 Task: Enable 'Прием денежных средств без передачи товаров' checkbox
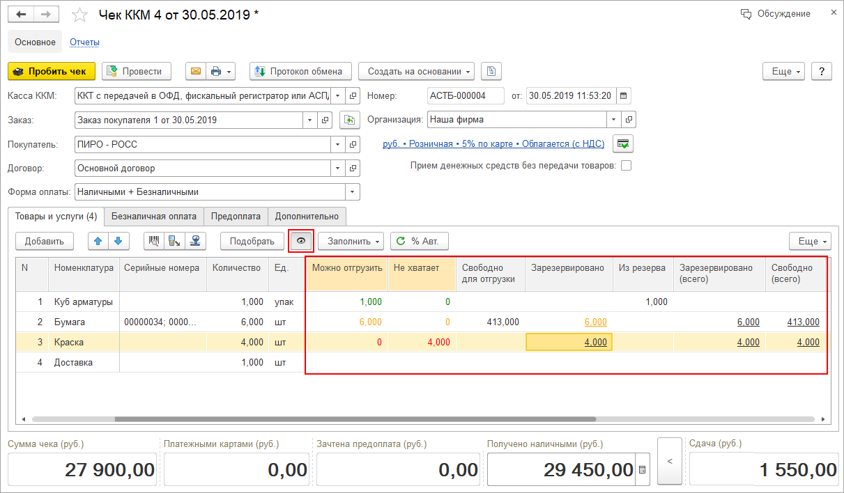pos(626,165)
